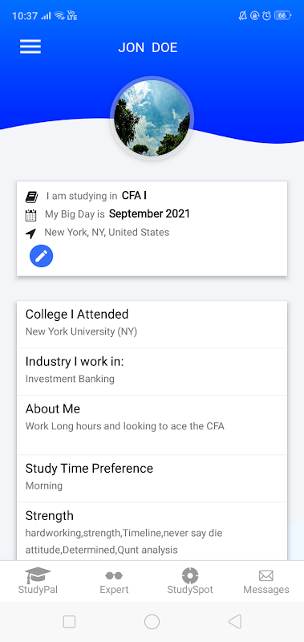This screenshot has height=642, width=304.
Task: Open the StudyPal graduation cap tab
Action: [x=38, y=581]
